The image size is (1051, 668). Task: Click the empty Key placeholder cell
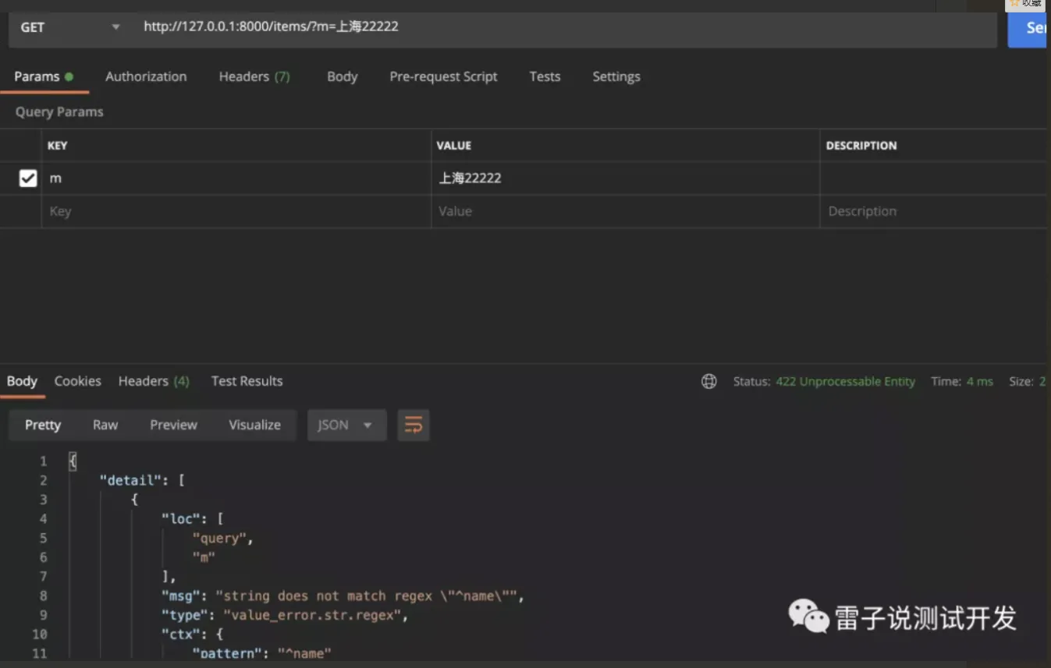click(236, 211)
